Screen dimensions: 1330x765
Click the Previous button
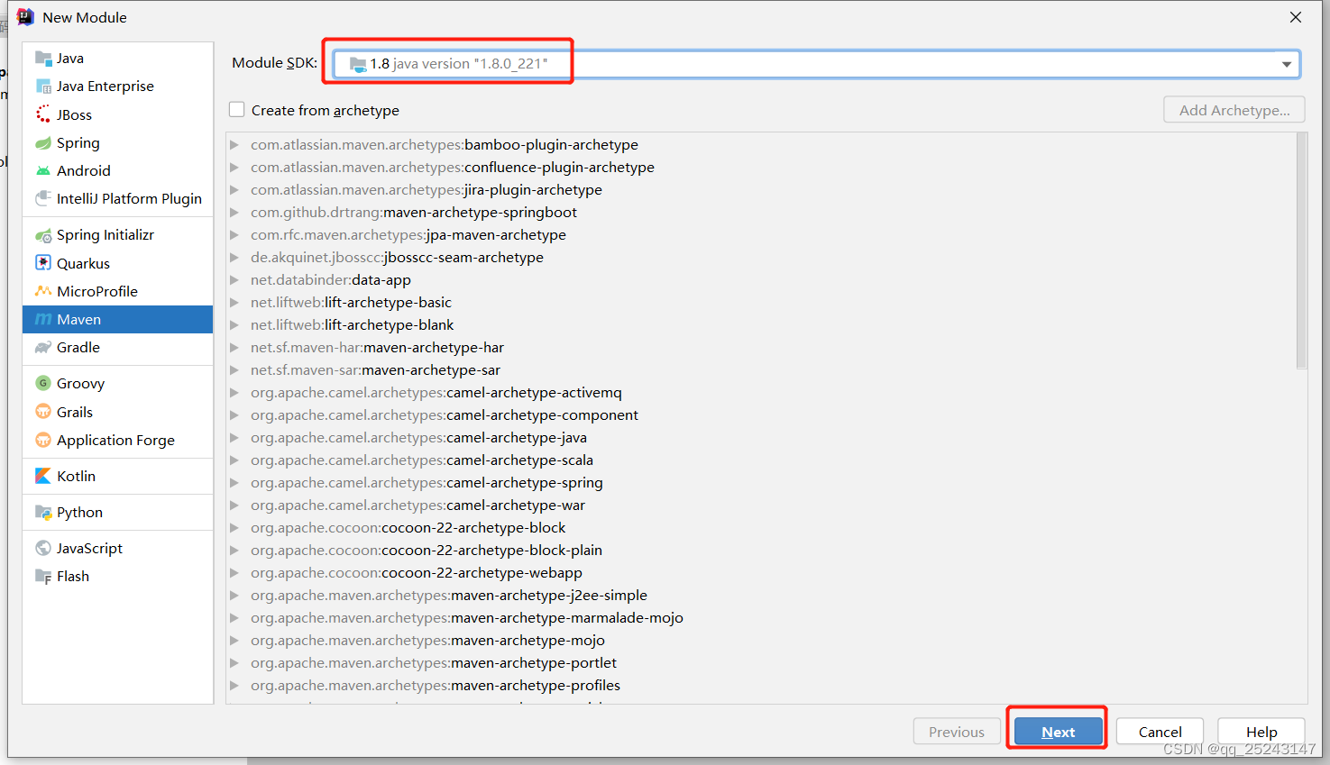[x=957, y=732]
